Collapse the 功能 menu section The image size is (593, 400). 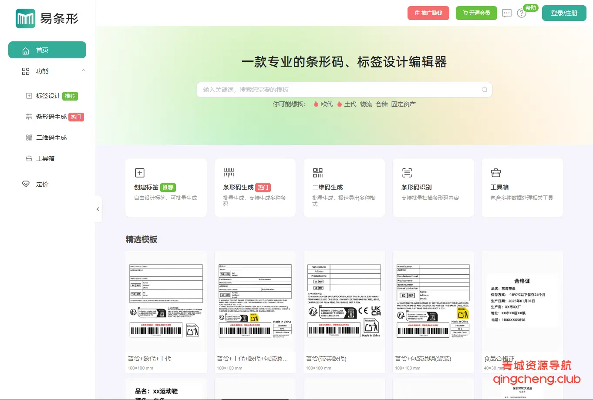[x=83, y=71]
